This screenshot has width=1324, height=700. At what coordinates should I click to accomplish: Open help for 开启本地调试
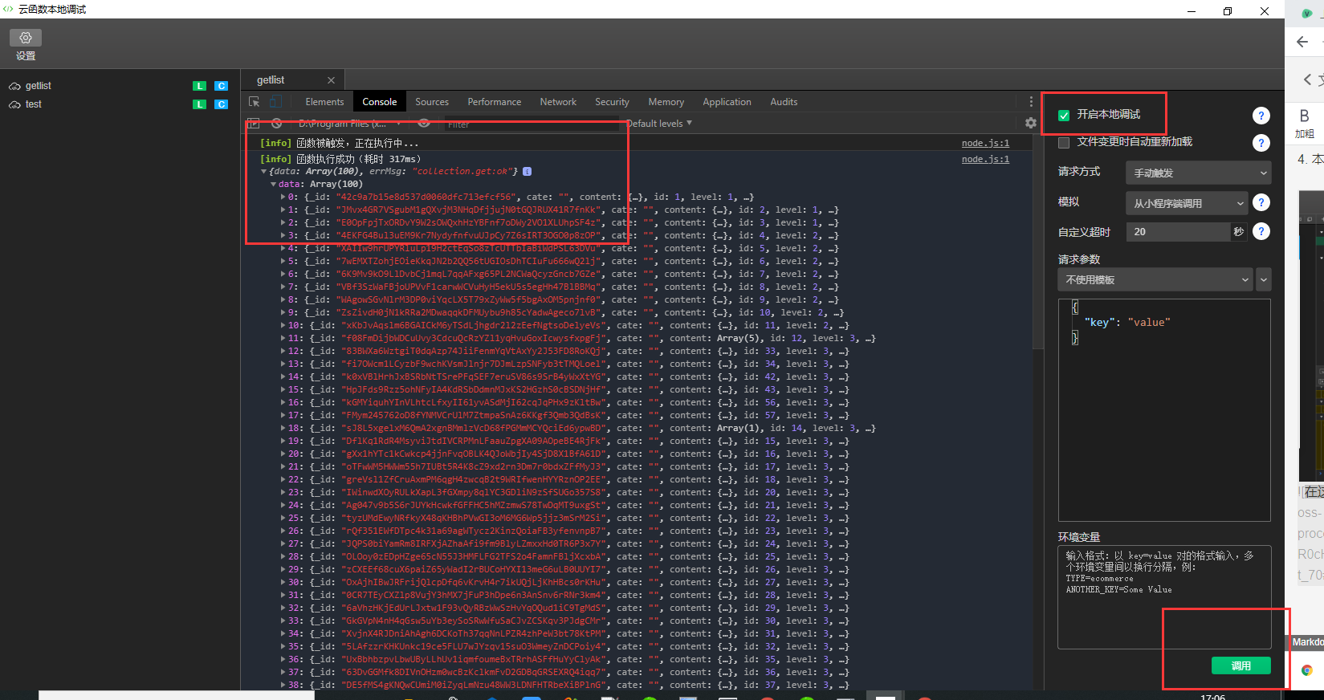point(1261,116)
